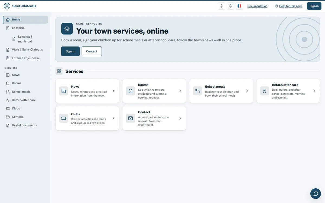The height and width of the screenshot is (203, 325).
Task: Click the cutlery icon on School meals card
Action: pyautogui.click(x=197, y=91)
